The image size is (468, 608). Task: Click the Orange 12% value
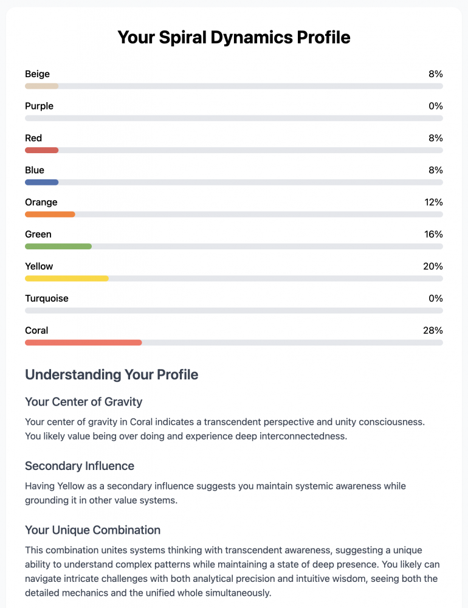point(433,202)
